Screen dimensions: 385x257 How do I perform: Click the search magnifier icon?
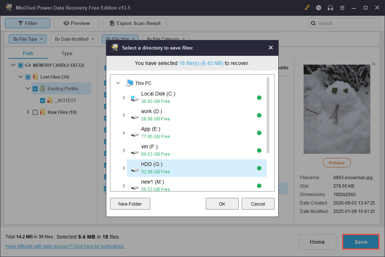pyautogui.click(x=313, y=23)
